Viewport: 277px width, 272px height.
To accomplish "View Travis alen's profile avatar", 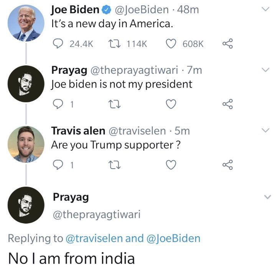I will [26, 144].
